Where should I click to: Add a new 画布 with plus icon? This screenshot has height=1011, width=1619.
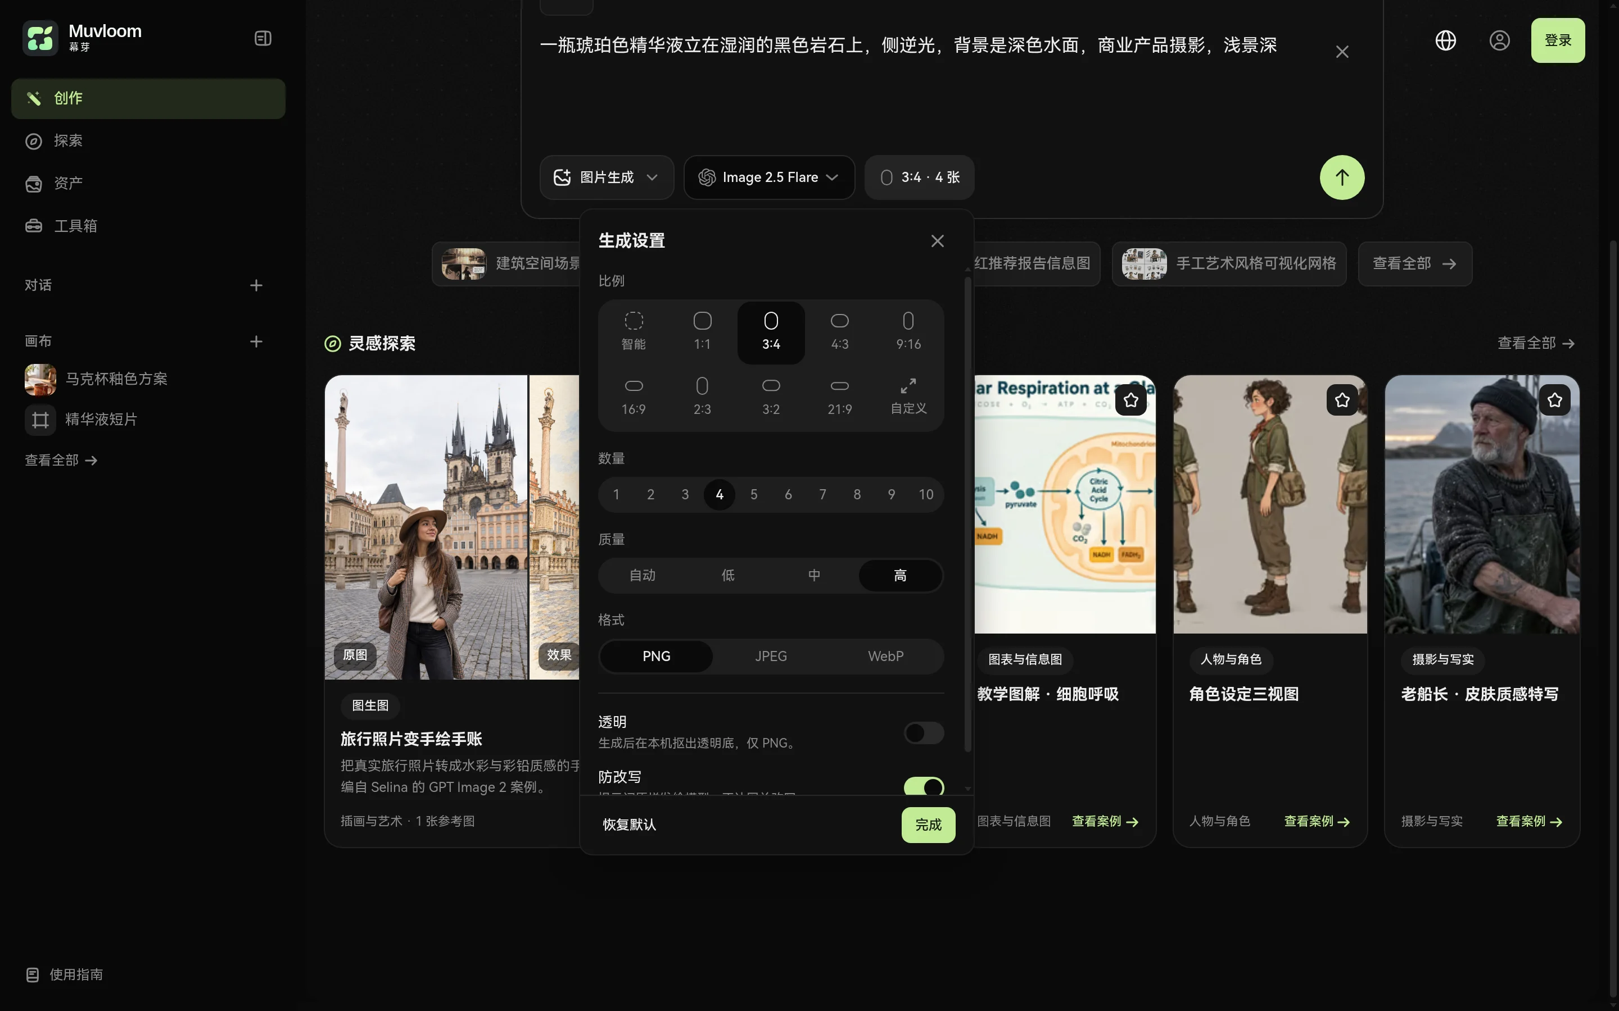click(x=256, y=341)
